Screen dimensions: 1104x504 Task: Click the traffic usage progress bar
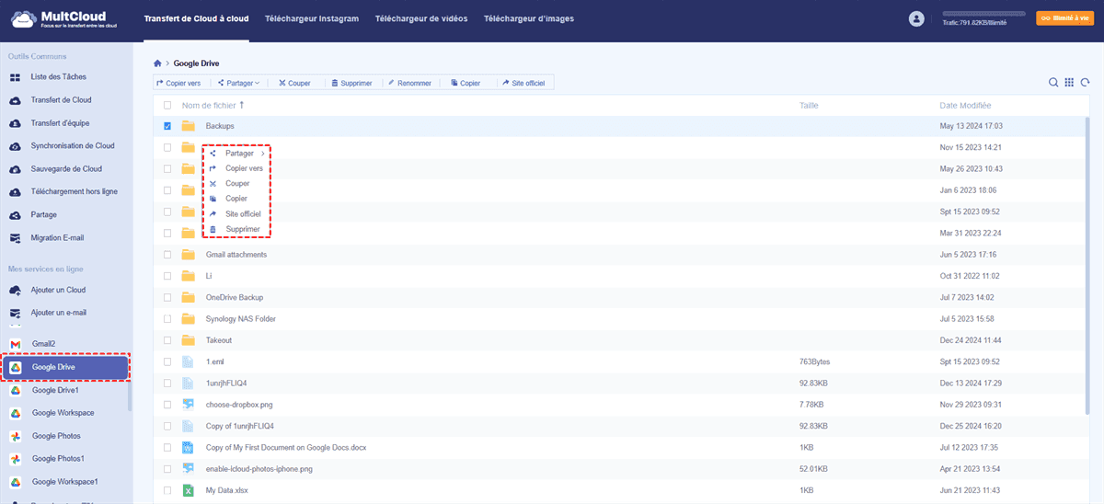click(x=983, y=15)
